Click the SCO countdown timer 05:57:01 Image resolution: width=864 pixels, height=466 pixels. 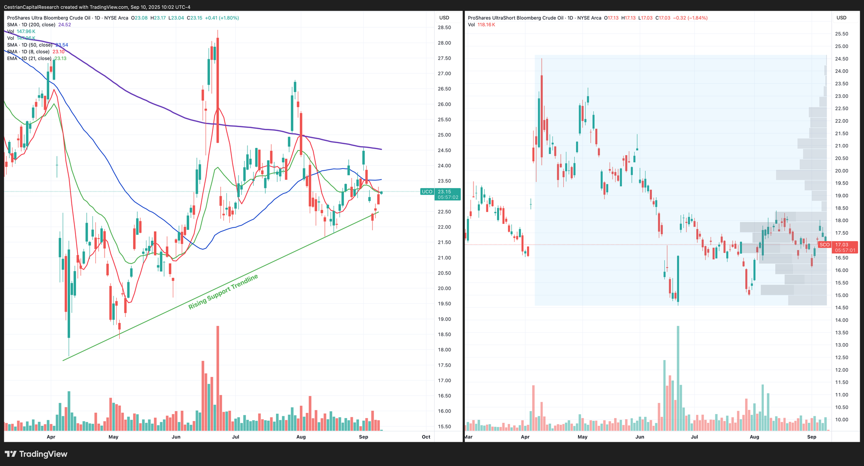(845, 250)
